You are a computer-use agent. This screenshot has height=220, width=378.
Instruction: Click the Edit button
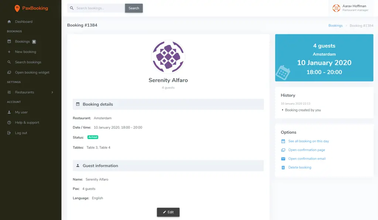168,212
